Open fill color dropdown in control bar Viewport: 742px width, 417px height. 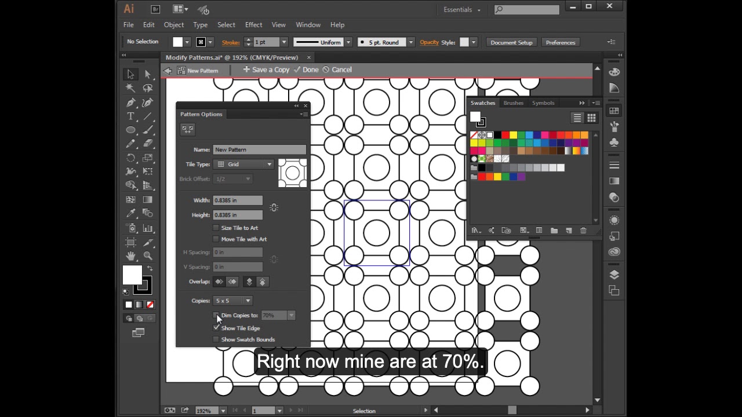coord(187,42)
